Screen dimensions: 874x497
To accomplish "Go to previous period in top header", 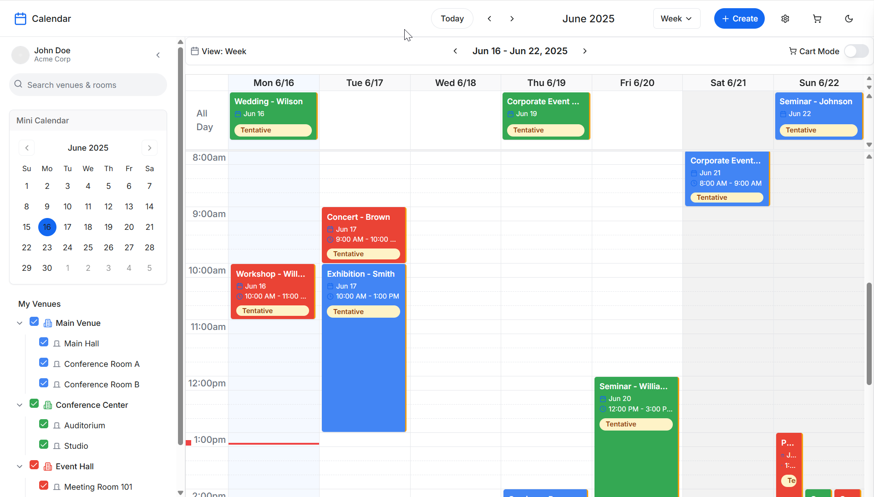I will pyautogui.click(x=489, y=19).
